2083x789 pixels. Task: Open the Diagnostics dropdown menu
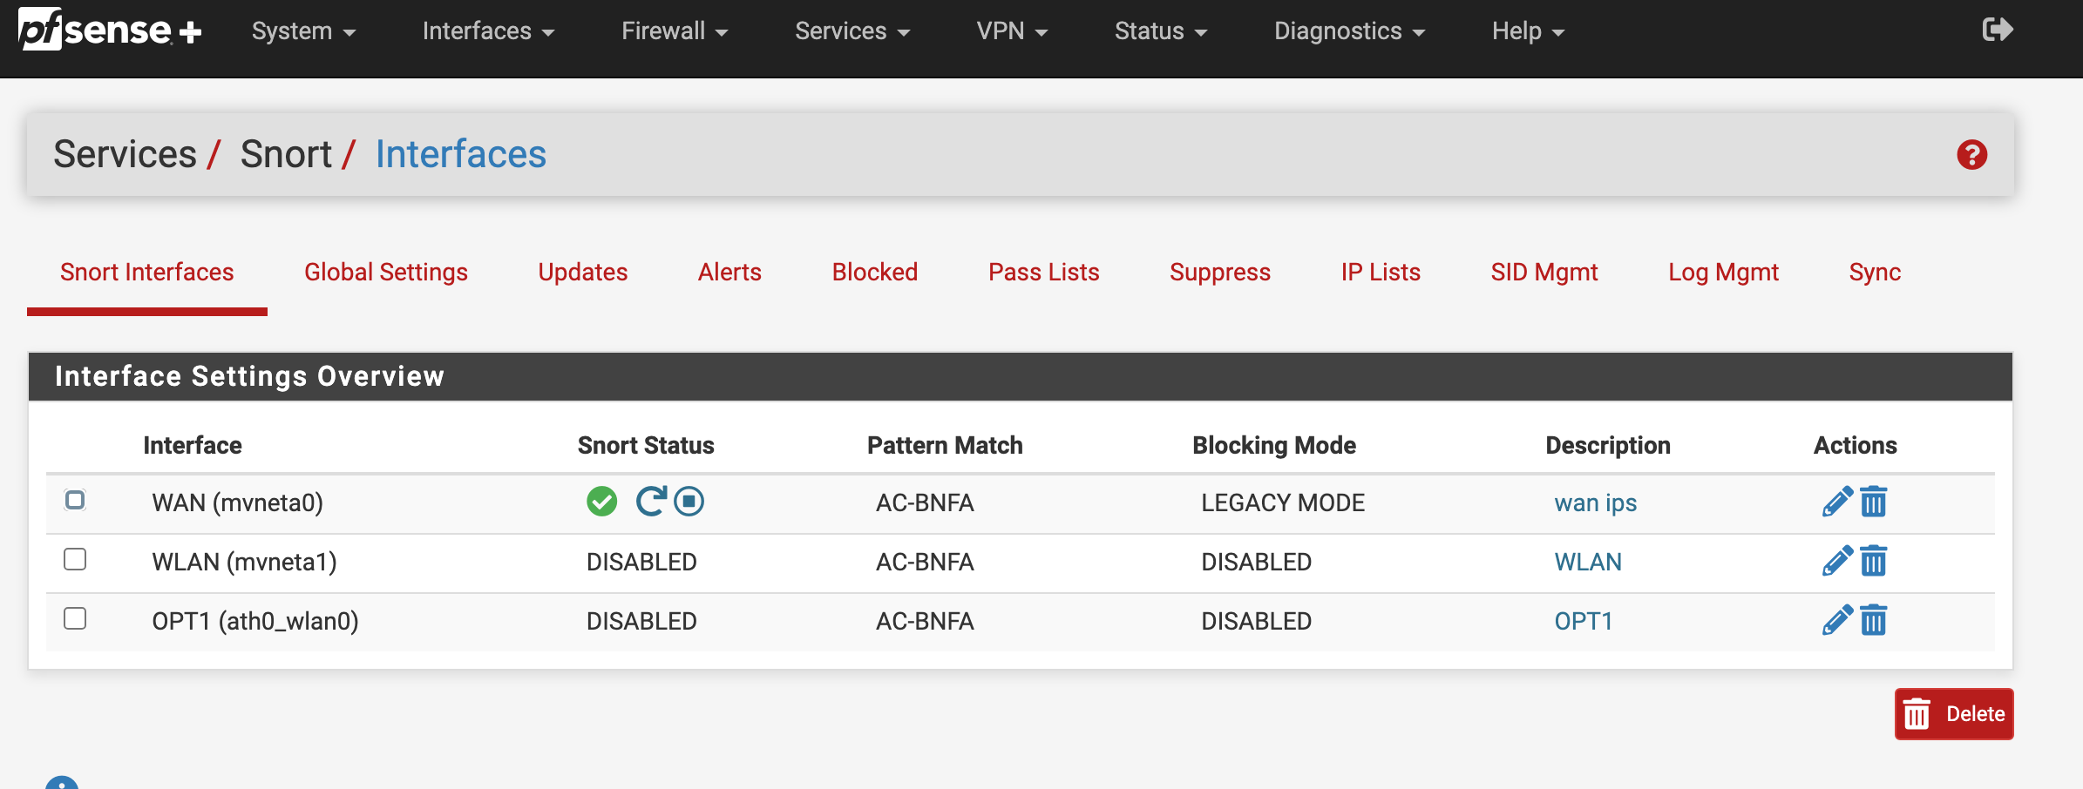coord(1349,30)
